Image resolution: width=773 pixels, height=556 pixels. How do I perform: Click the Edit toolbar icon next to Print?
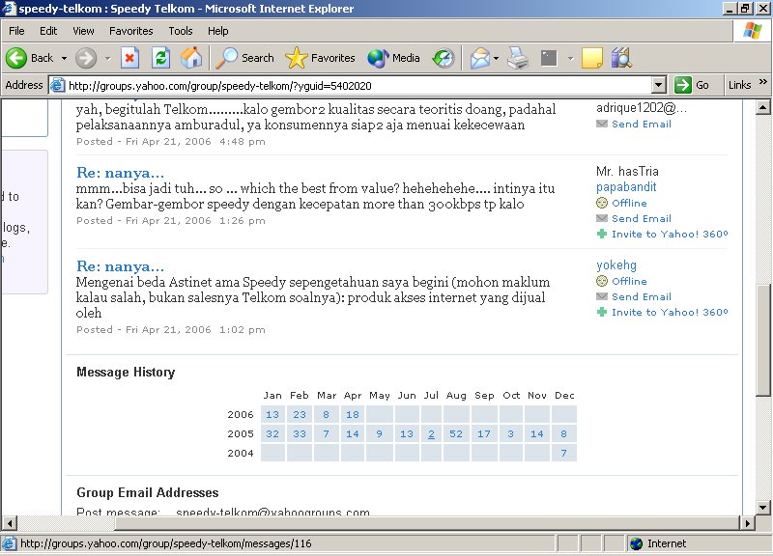[x=549, y=58]
